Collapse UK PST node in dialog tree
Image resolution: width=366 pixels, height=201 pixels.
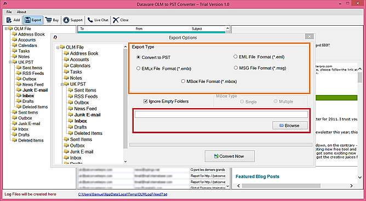62,84
